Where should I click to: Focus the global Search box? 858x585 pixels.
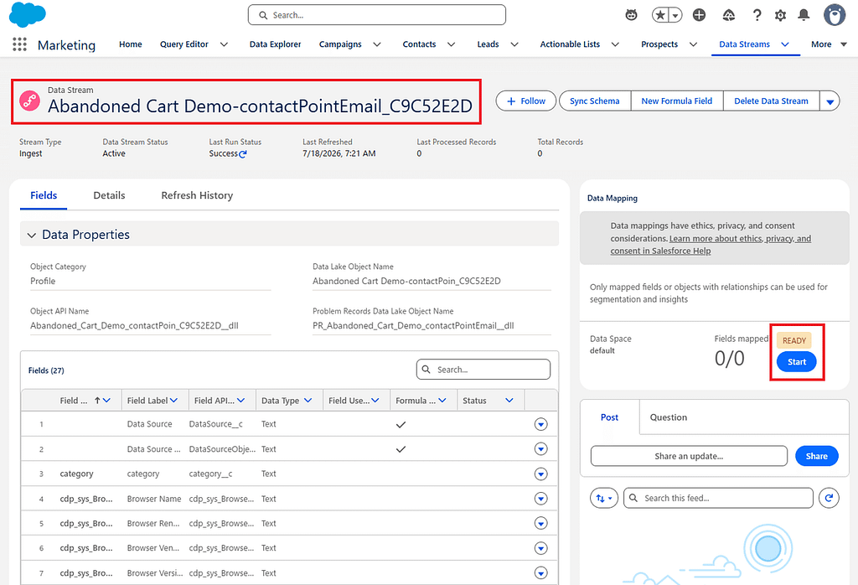(377, 15)
